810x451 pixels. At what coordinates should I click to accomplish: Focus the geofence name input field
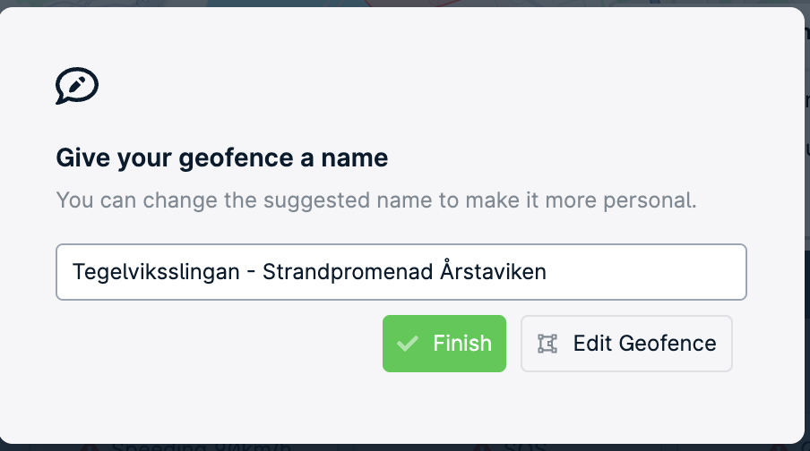[x=401, y=272]
